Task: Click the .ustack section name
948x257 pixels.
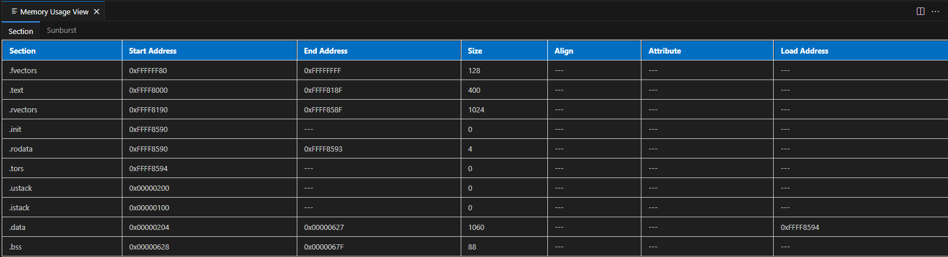Action: coord(21,188)
